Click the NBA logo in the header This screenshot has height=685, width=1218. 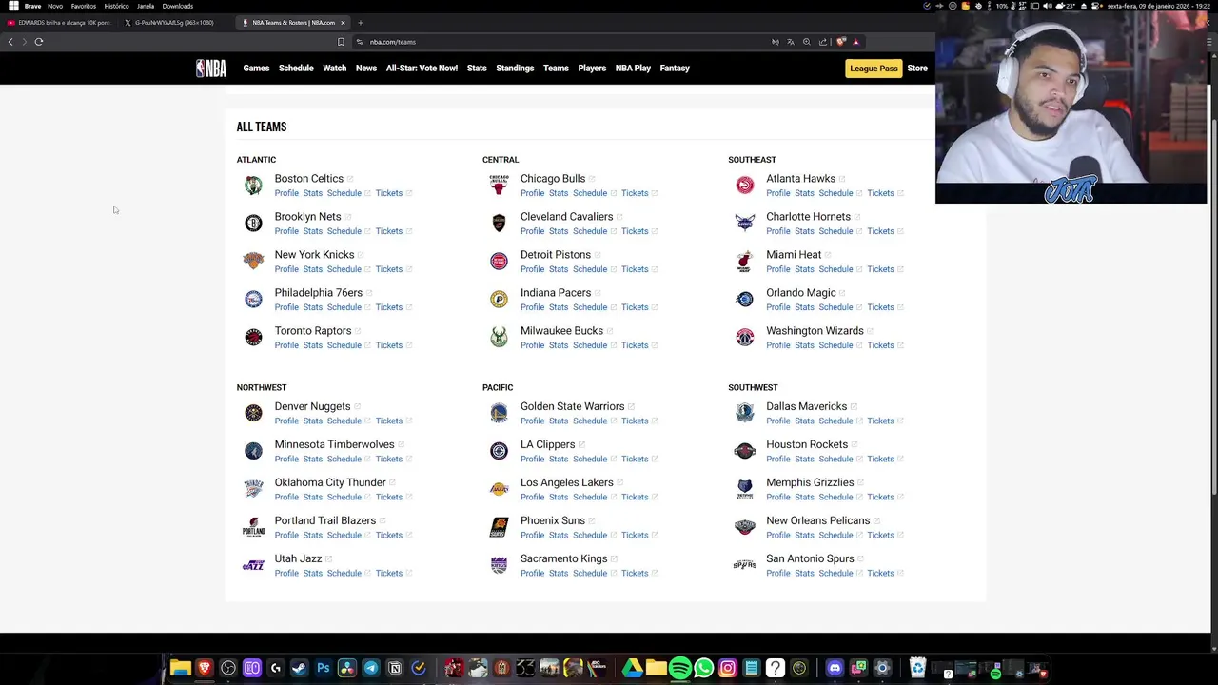pyautogui.click(x=211, y=68)
